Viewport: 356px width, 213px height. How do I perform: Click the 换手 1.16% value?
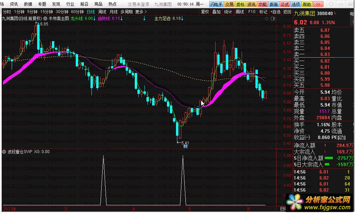pyautogui.click(x=323, y=125)
